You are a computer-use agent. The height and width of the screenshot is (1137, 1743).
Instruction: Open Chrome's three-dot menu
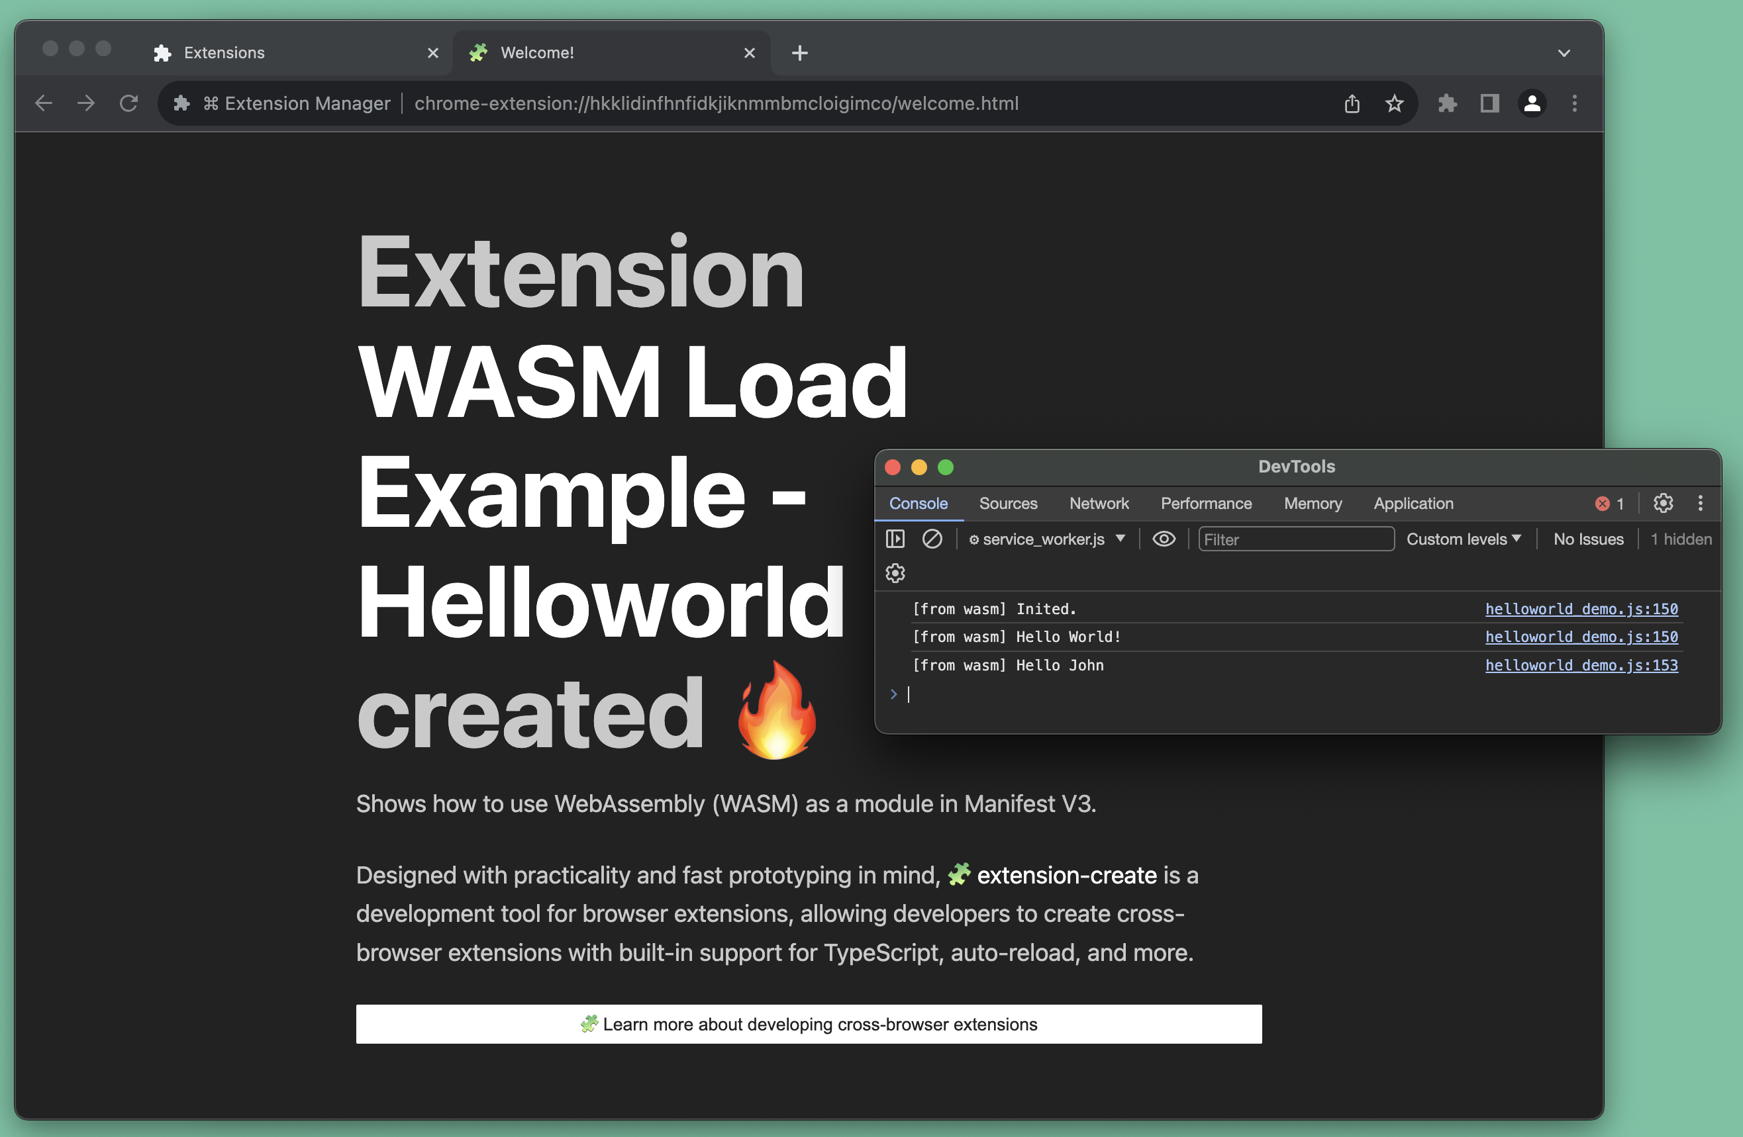1575,103
